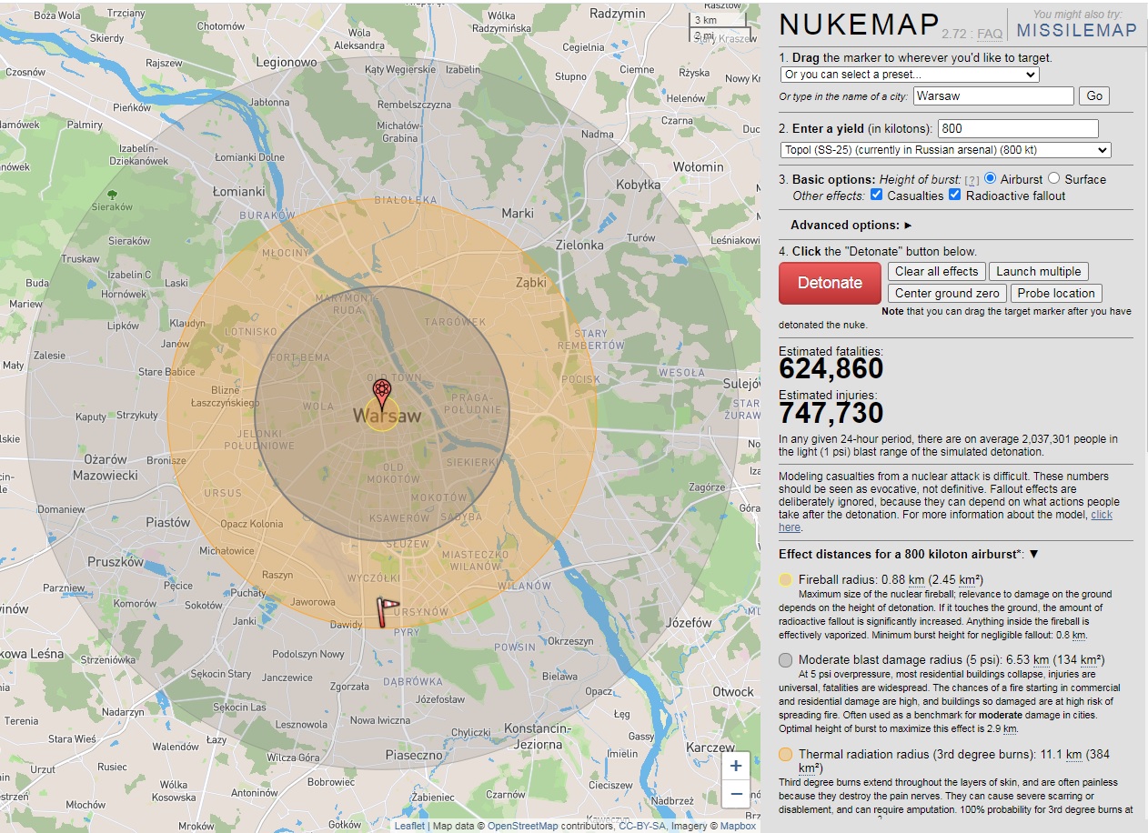Click the Piaseczno label on the map
This screenshot has height=833, width=1148.
(x=414, y=755)
